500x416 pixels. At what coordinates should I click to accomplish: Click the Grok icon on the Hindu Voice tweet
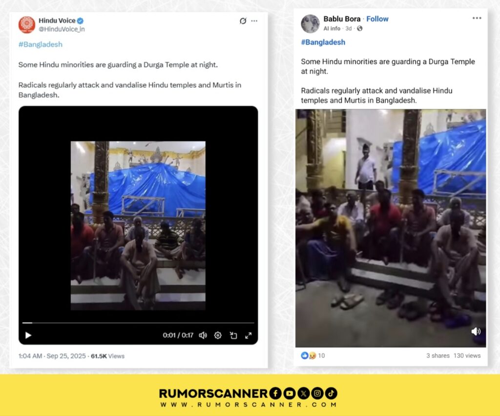click(243, 21)
